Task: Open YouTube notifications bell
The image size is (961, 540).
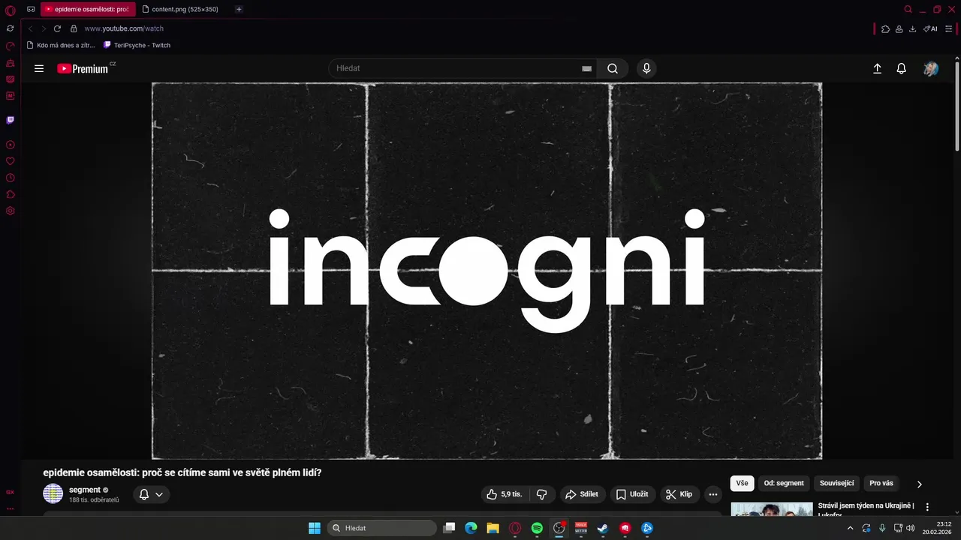Action: click(902, 68)
